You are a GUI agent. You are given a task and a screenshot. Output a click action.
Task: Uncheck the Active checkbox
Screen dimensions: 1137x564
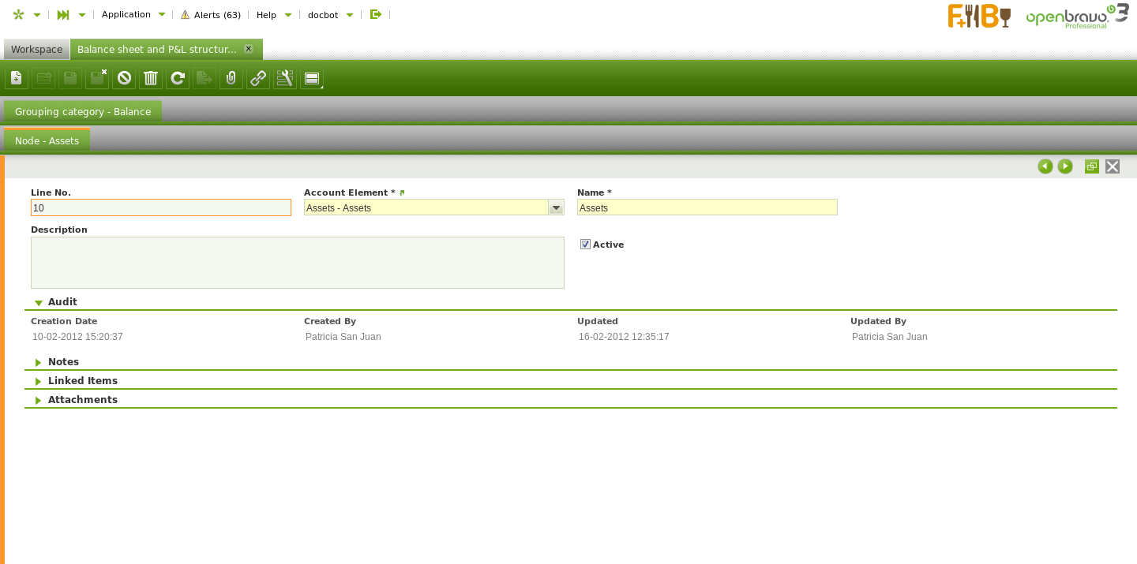tap(585, 245)
